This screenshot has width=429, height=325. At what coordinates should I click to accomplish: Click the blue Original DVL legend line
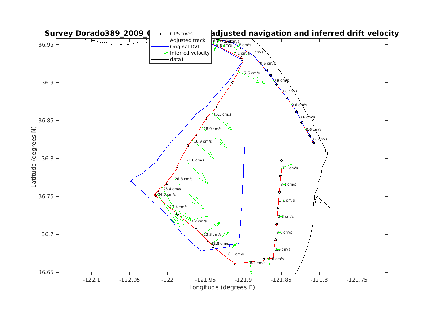[159, 47]
